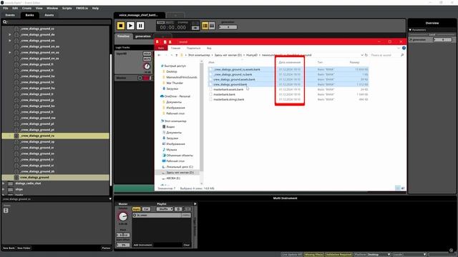Screen dimensions: 458x257
Task: Mute the audio track
Action: (147, 59)
